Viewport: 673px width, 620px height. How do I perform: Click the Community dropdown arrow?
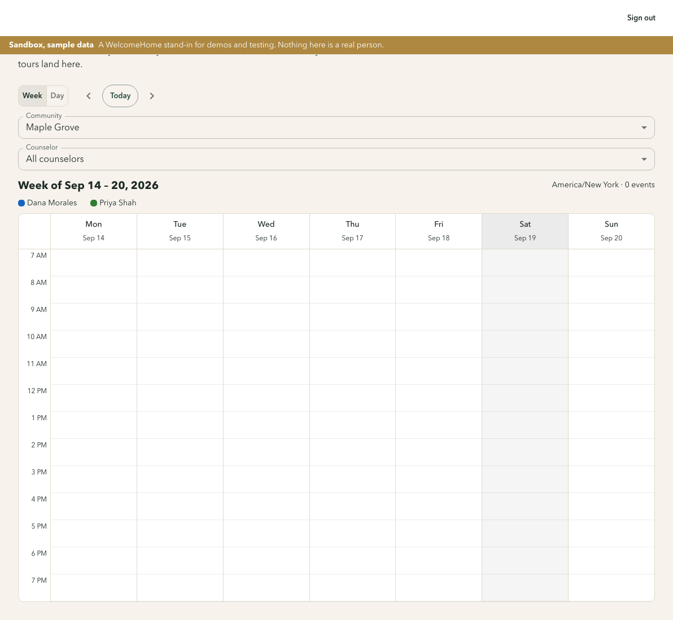coord(644,127)
